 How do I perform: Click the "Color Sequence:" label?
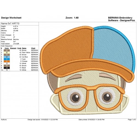coord(7,46)
